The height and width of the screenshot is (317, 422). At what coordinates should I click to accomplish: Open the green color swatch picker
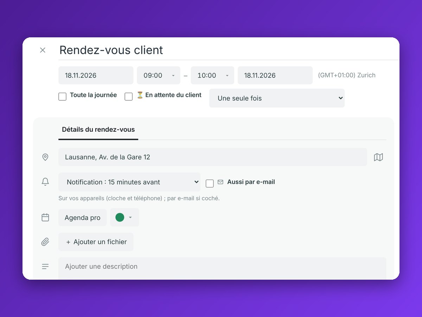124,217
